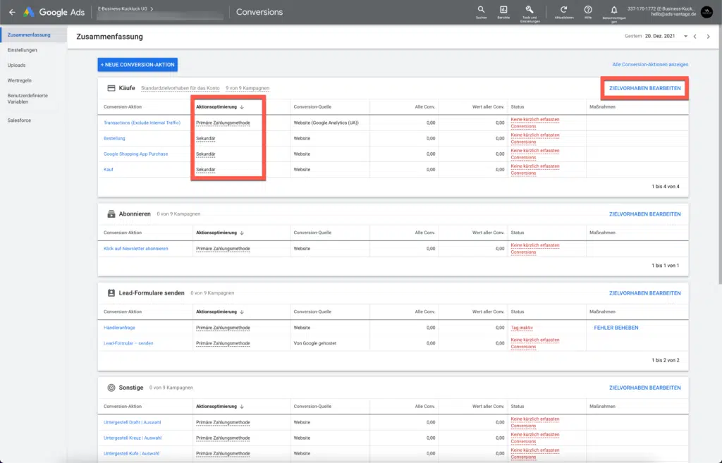Screen dimensions: 722x463
Task: Click the refresh (Aktualisieren) icon
Action: [x=563, y=10]
